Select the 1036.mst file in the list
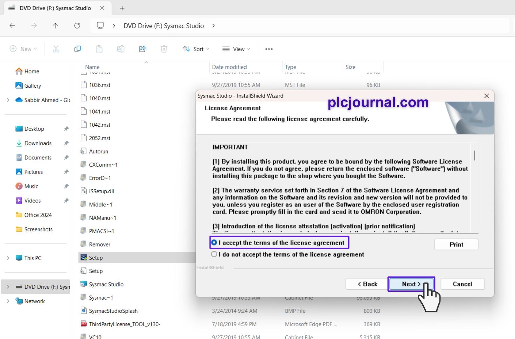The width and height of the screenshot is (515, 339). pos(100,85)
